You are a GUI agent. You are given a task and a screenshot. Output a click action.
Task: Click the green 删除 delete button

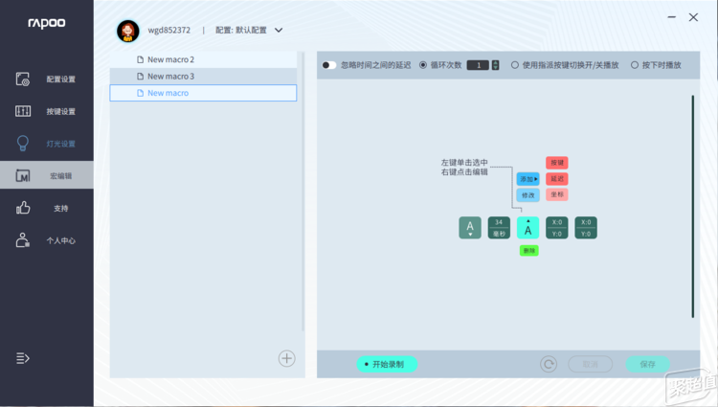(528, 251)
